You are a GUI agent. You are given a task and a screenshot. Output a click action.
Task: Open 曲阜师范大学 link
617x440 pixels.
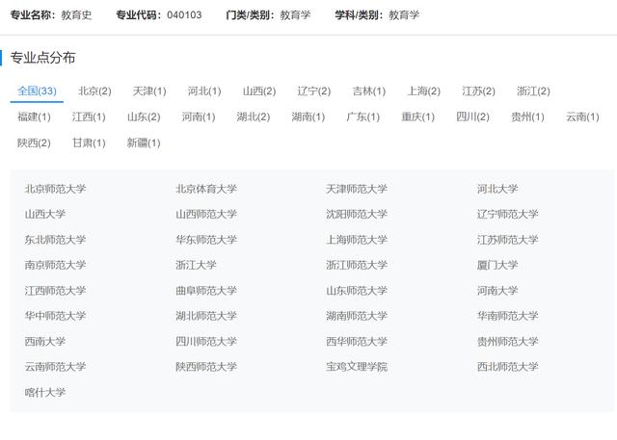click(206, 291)
